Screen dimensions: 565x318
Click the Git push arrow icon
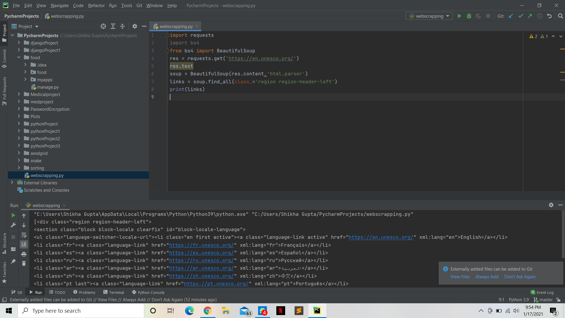pos(530,16)
